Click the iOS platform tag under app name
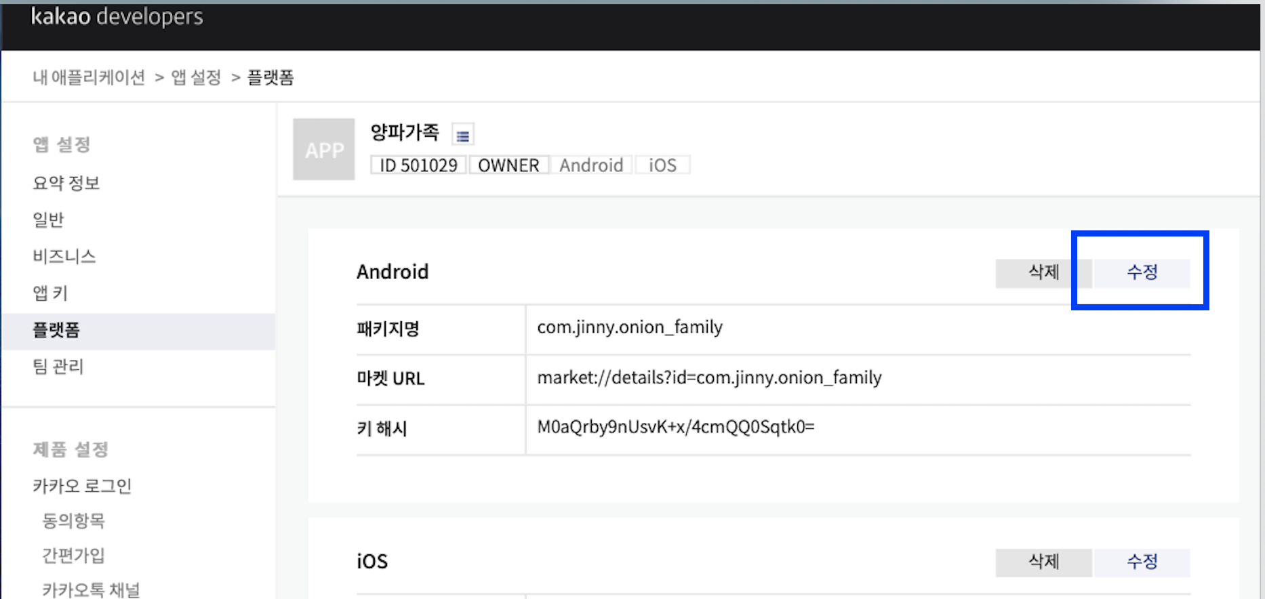Image resolution: width=1265 pixels, height=599 pixels. [x=662, y=165]
